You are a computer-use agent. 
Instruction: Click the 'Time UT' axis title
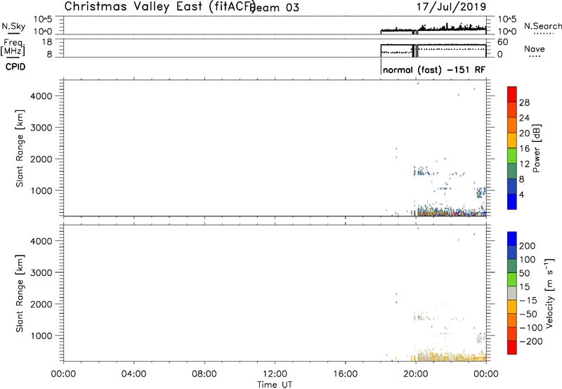coord(275,385)
